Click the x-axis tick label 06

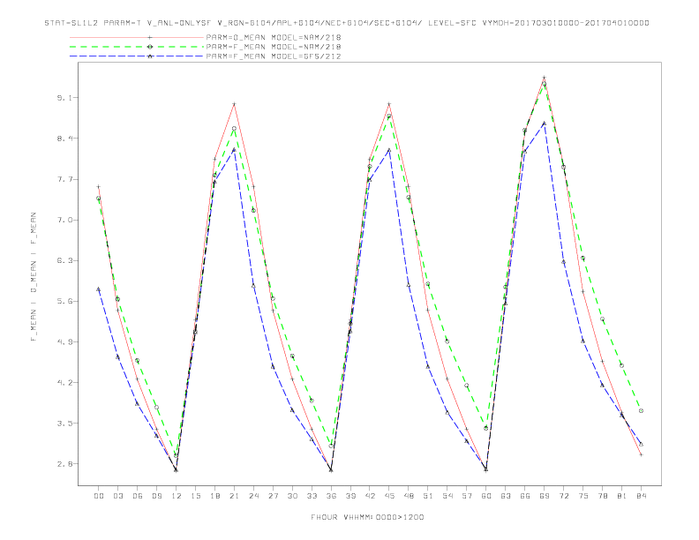138,496
